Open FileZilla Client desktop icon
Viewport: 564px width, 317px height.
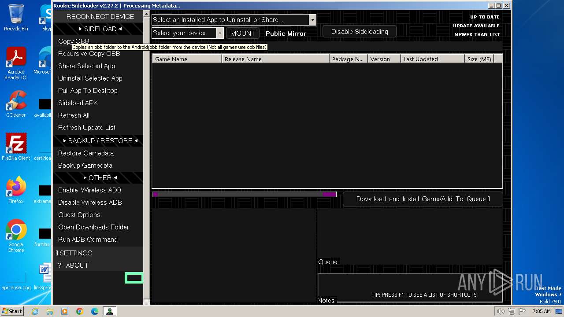(16, 147)
